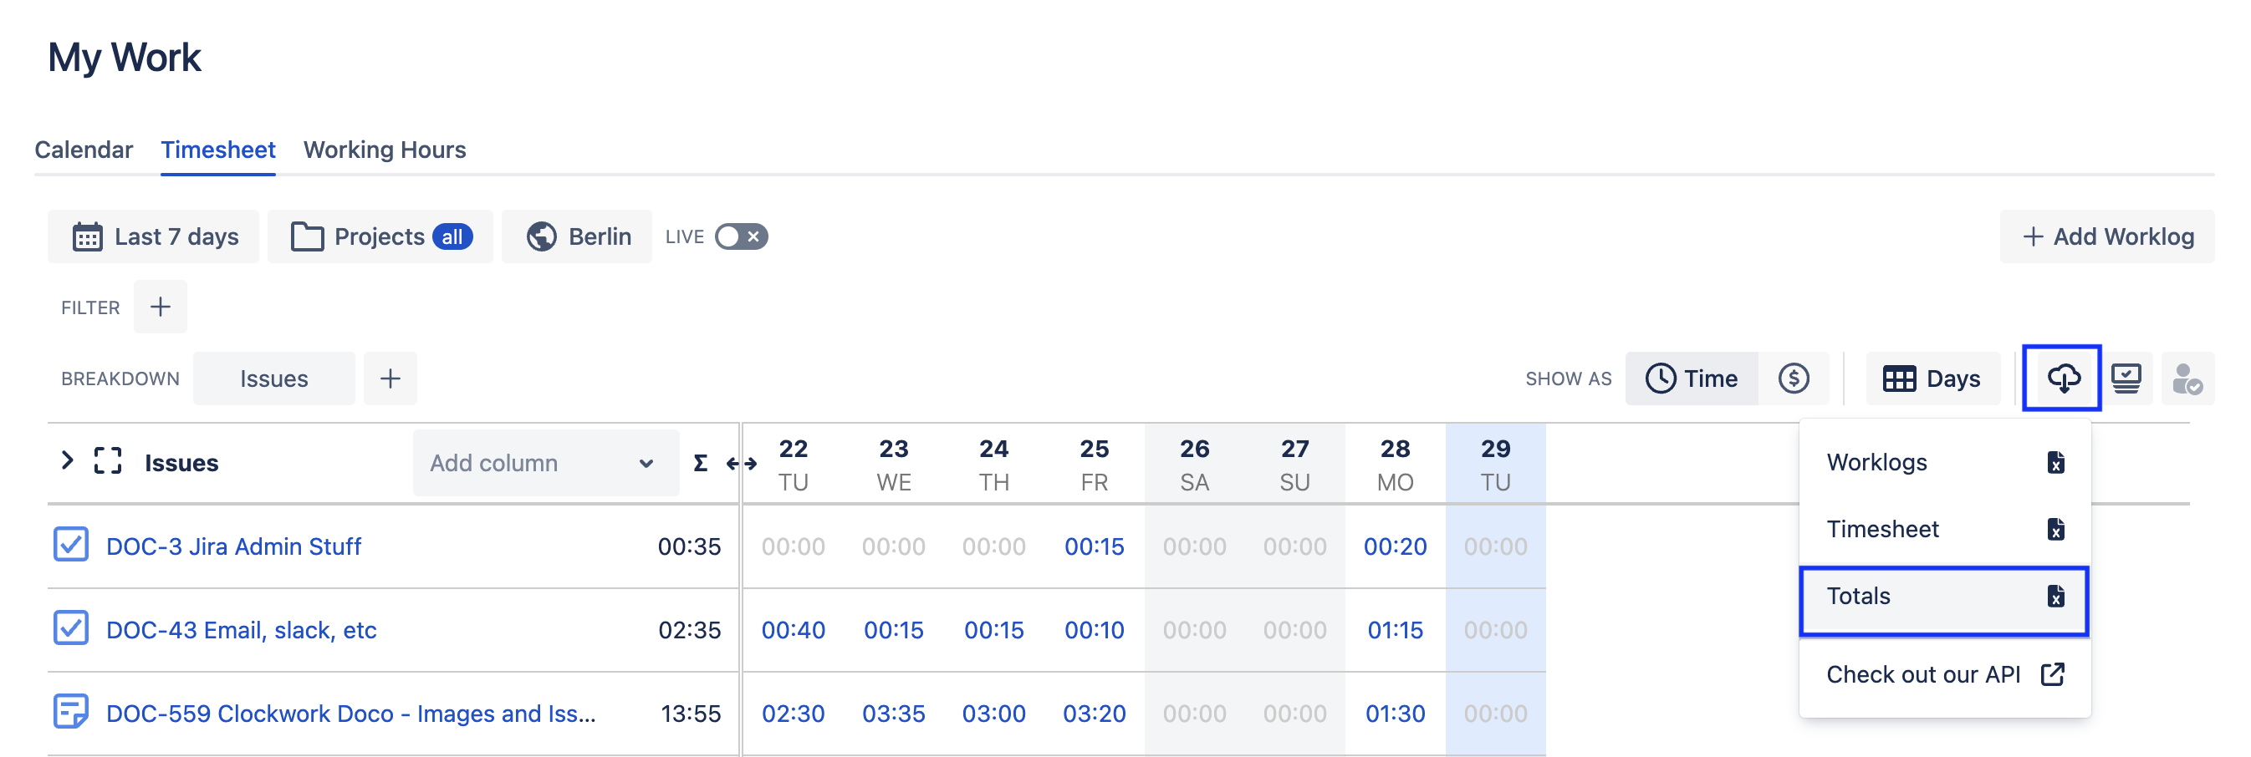
Task: Toggle the DOC-43 Email, slack checkbox
Action: click(71, 627)
